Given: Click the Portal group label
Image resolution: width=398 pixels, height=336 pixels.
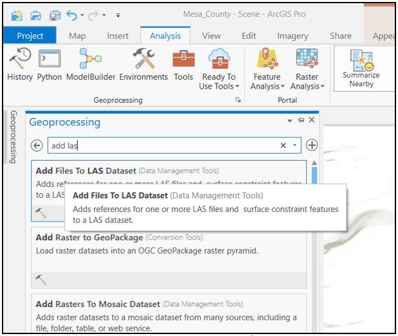Looking at the screenshot, I should [x=287, y=100].
